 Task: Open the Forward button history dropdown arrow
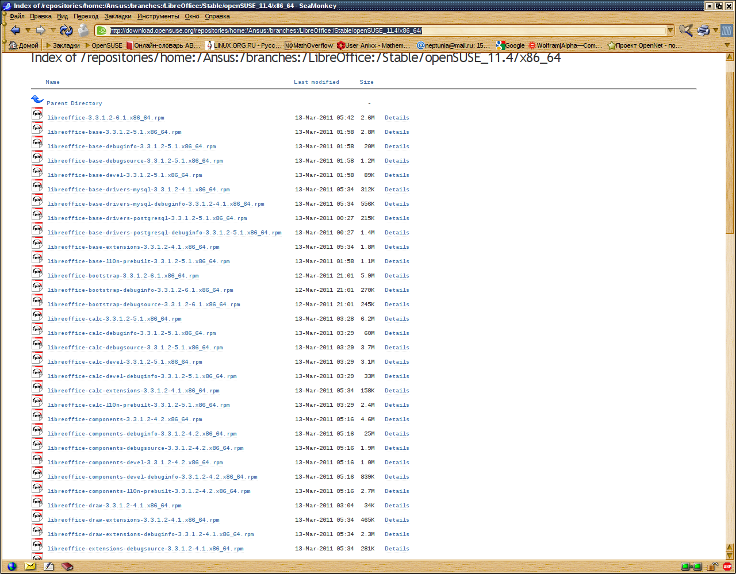click(x=53, y=30)
